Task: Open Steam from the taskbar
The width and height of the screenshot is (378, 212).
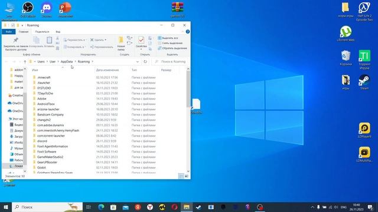Action: pos(198,207)
